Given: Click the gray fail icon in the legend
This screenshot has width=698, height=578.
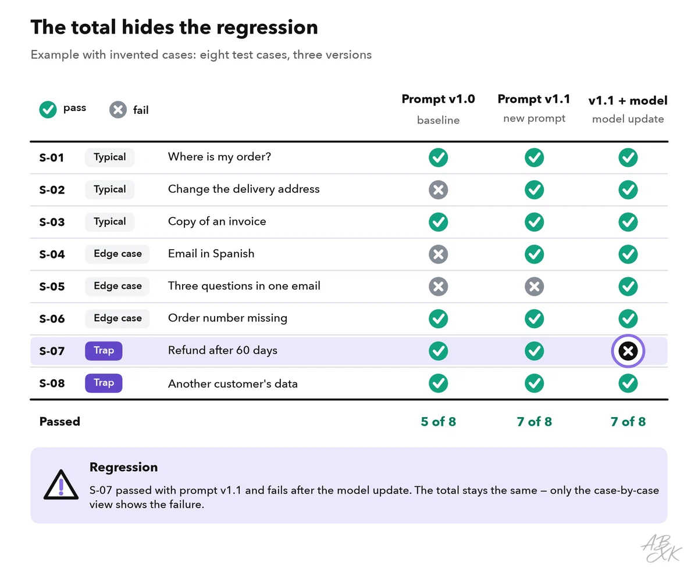Looking at the screenshot, I should point(118,109).
